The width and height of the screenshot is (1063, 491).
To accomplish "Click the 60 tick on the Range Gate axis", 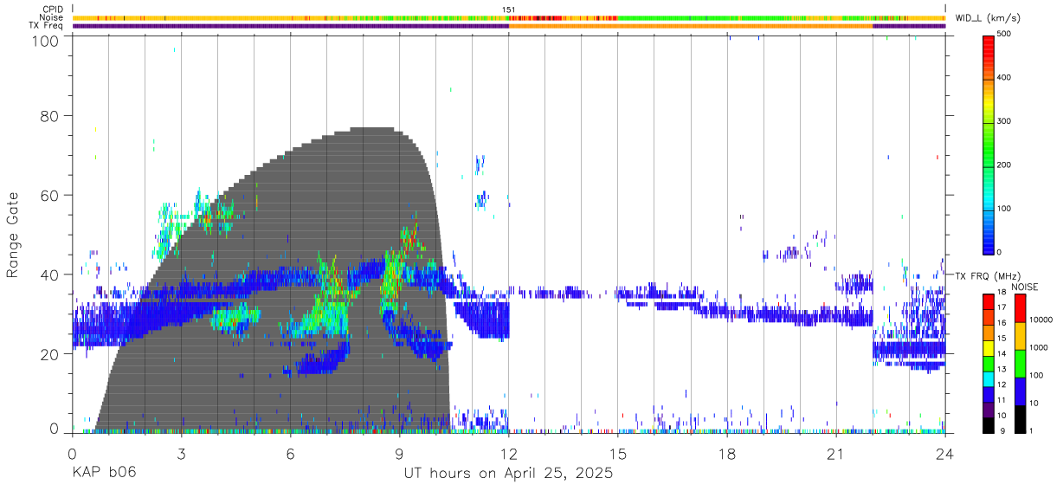I will click(50, 195).
